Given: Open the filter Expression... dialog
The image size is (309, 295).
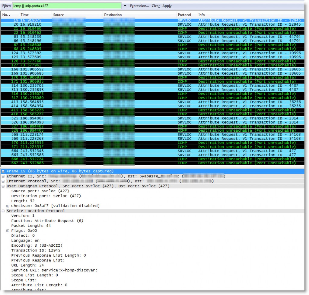Looking at the screenshot, I should [x=139, y=6].
